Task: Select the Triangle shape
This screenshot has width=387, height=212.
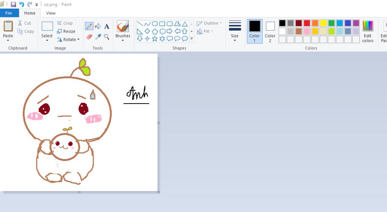Action: pos(184,24)
